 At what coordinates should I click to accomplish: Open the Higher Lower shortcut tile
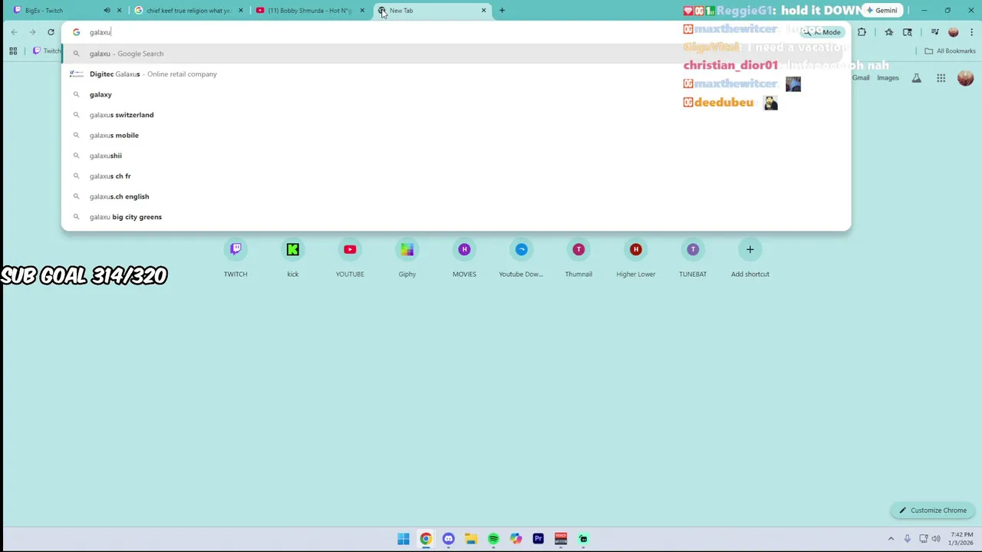point(635,258)
